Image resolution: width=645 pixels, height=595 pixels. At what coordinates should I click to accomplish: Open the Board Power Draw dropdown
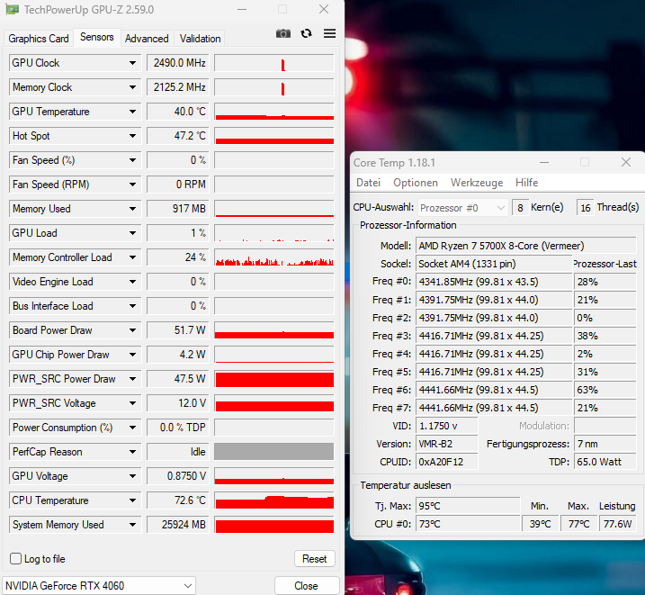click(132, 330)
